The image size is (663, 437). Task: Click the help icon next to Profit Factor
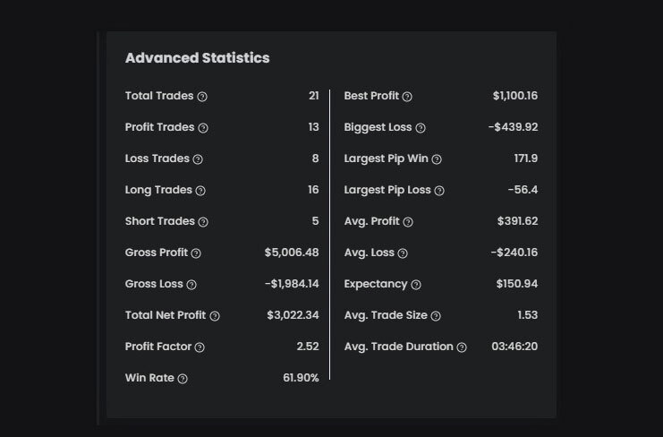coord(200,347)
